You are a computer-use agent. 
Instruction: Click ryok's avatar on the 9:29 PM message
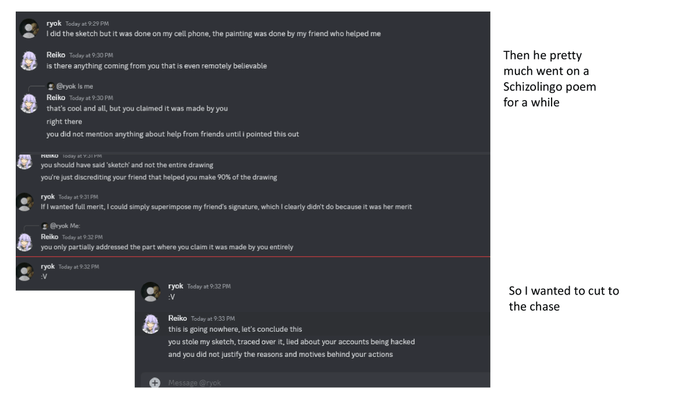[29, 29]
